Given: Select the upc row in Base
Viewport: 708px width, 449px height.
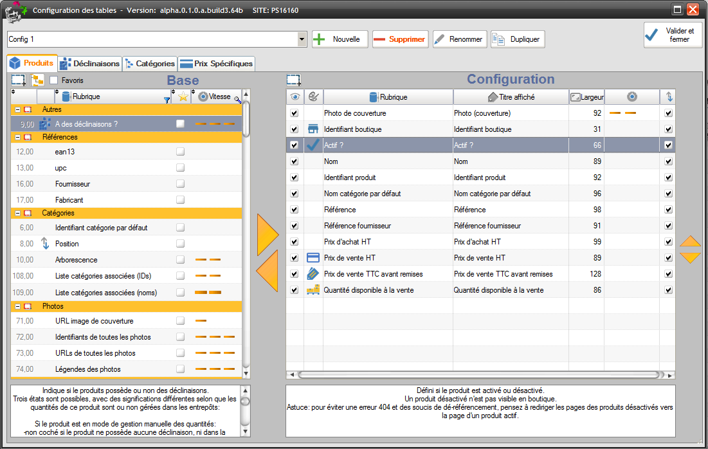Looking at the screenshot, I should tap(127, 168).
